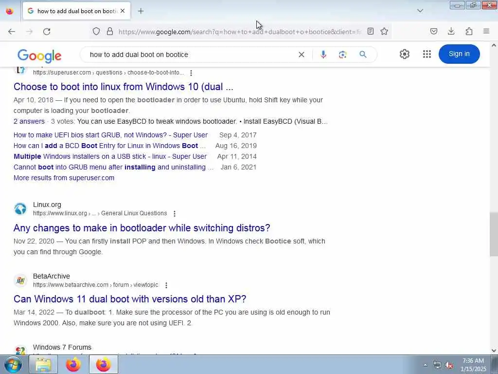Open Google apps grid
Image resolution: width=498 pixels, height=374 pixels.
[x=427, y=54]
